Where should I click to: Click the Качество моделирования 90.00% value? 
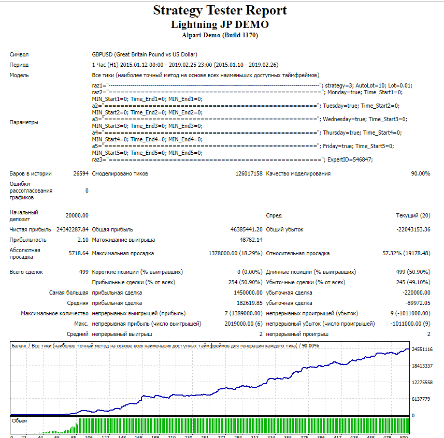pyautogui.click(x=420, y=173)
